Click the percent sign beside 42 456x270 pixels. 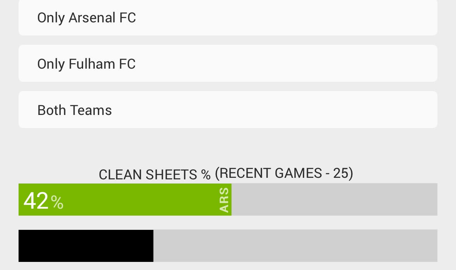[x=57, y=202]
